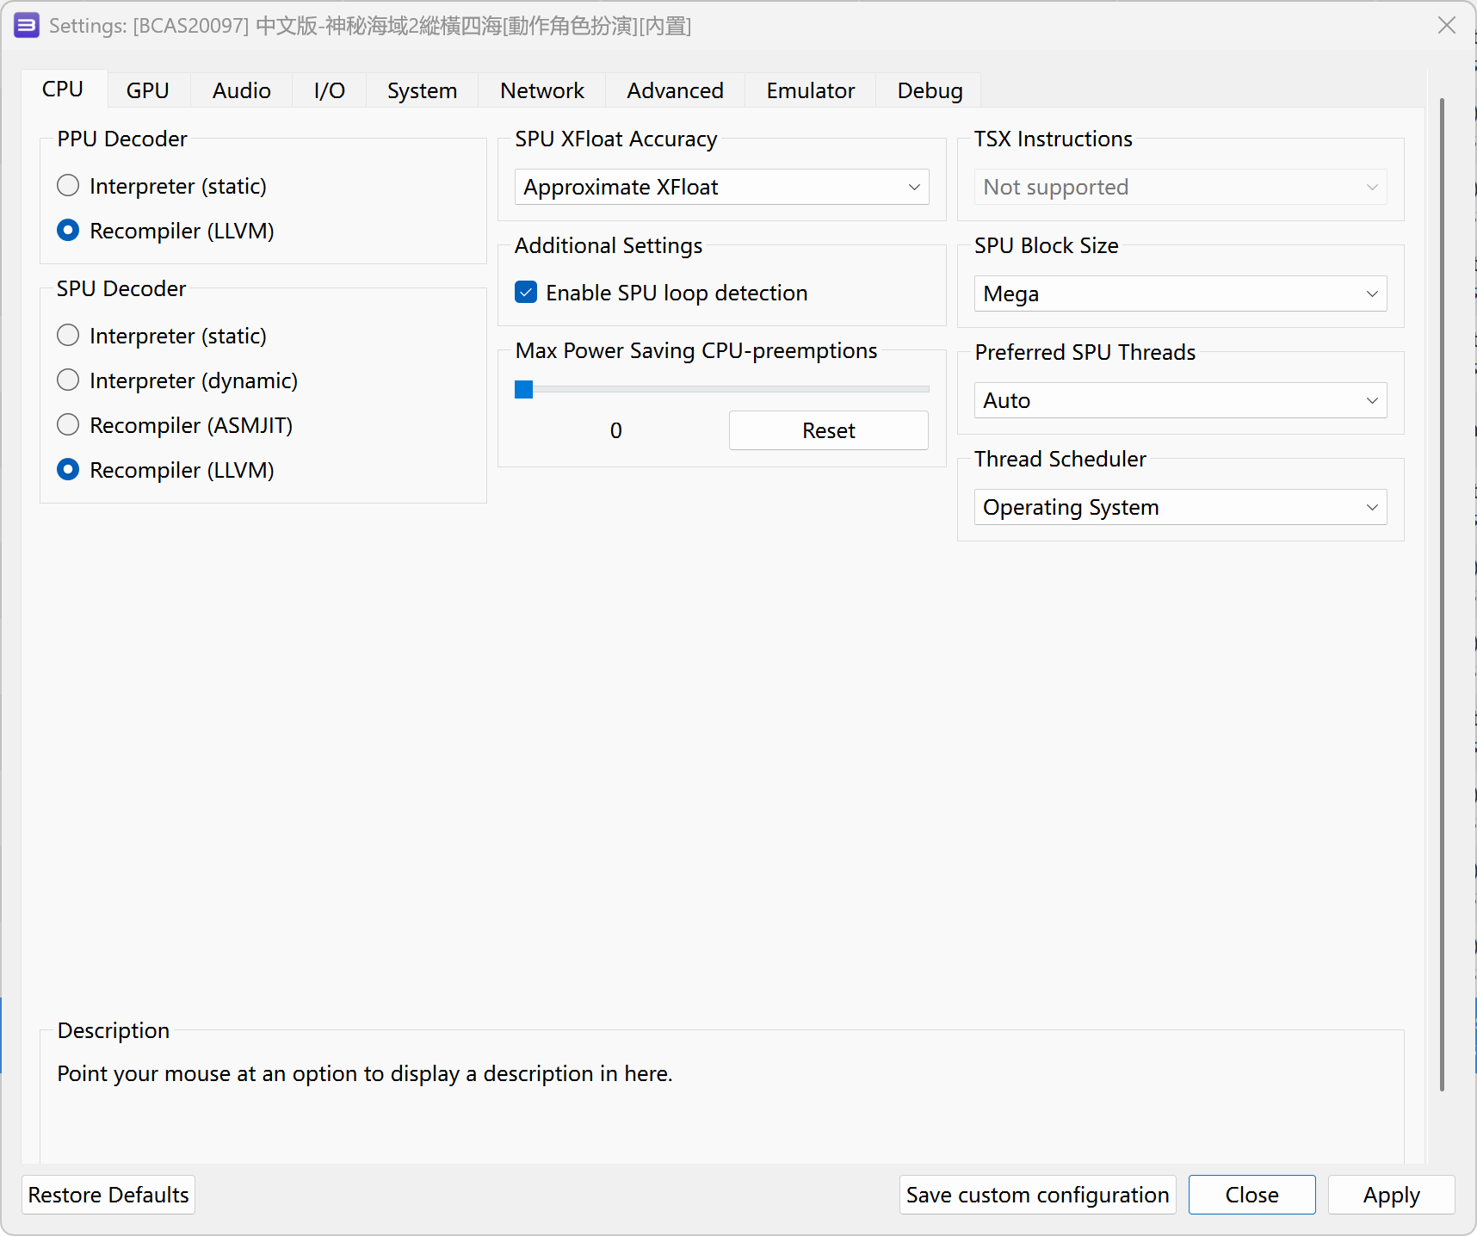The width and height of the screenshot is (1477, 1236).
Task: Switch to the Emulator tab
Action: [x=811, y=90]
